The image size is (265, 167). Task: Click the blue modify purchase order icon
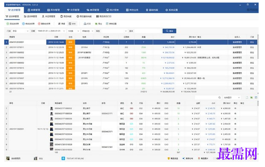[x=23, y=24]
